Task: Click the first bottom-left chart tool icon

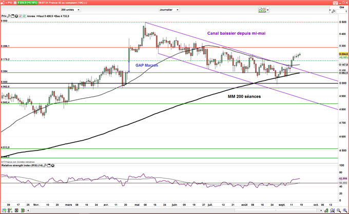Action: point(4,210)
